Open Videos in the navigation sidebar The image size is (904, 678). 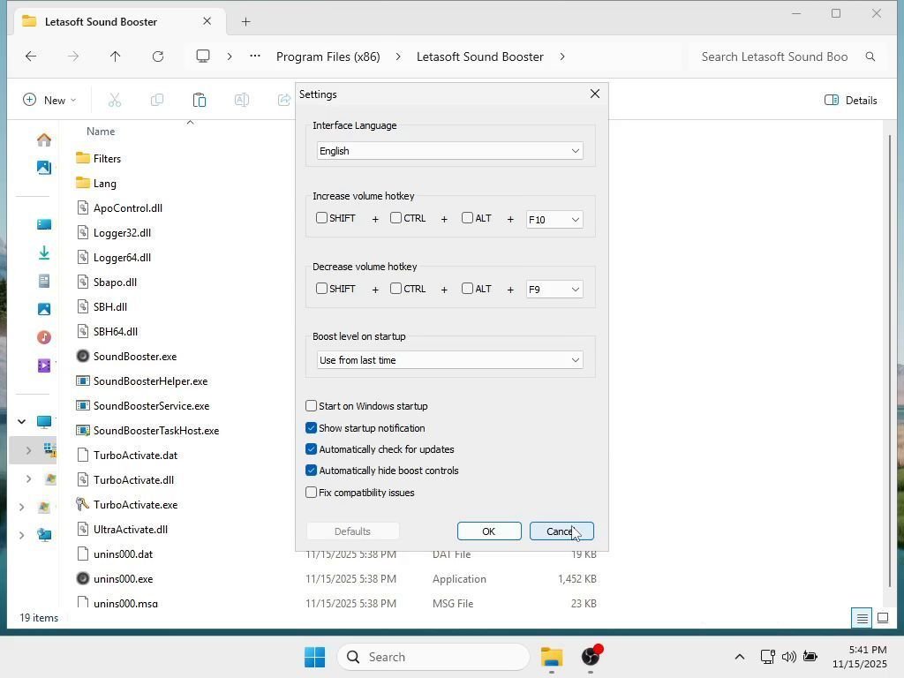coord(44,365)
